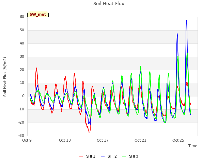The width and height of the screenshot is (218, 163).
Task: Click the -30 y-axis tick label
Action: click(x=21, y=135)
